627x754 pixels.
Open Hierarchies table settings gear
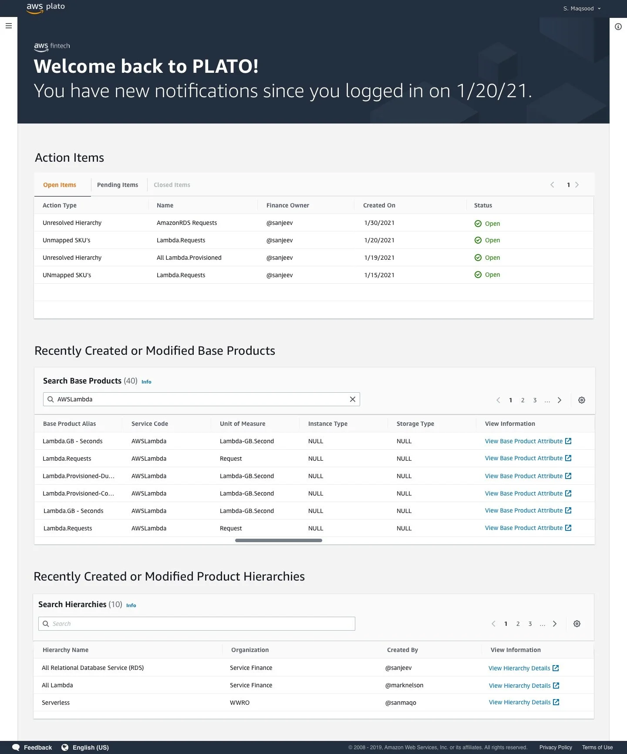coord(577,624)
